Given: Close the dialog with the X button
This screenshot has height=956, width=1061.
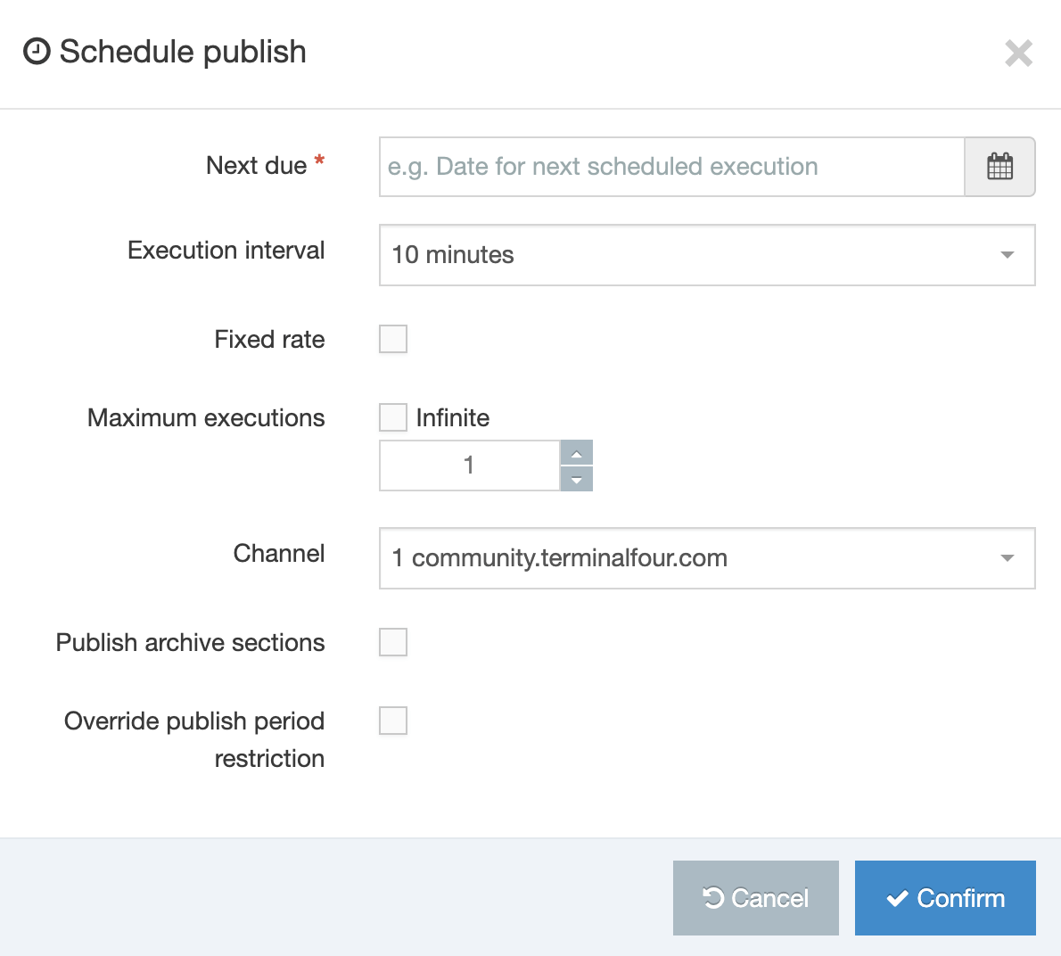Looking at the screenshot, I should (x=1018, y=54).
